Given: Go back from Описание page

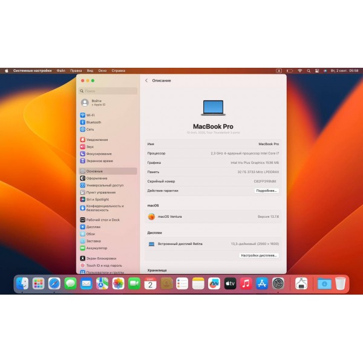Looking at the screenshot, I should coord(146,80).
